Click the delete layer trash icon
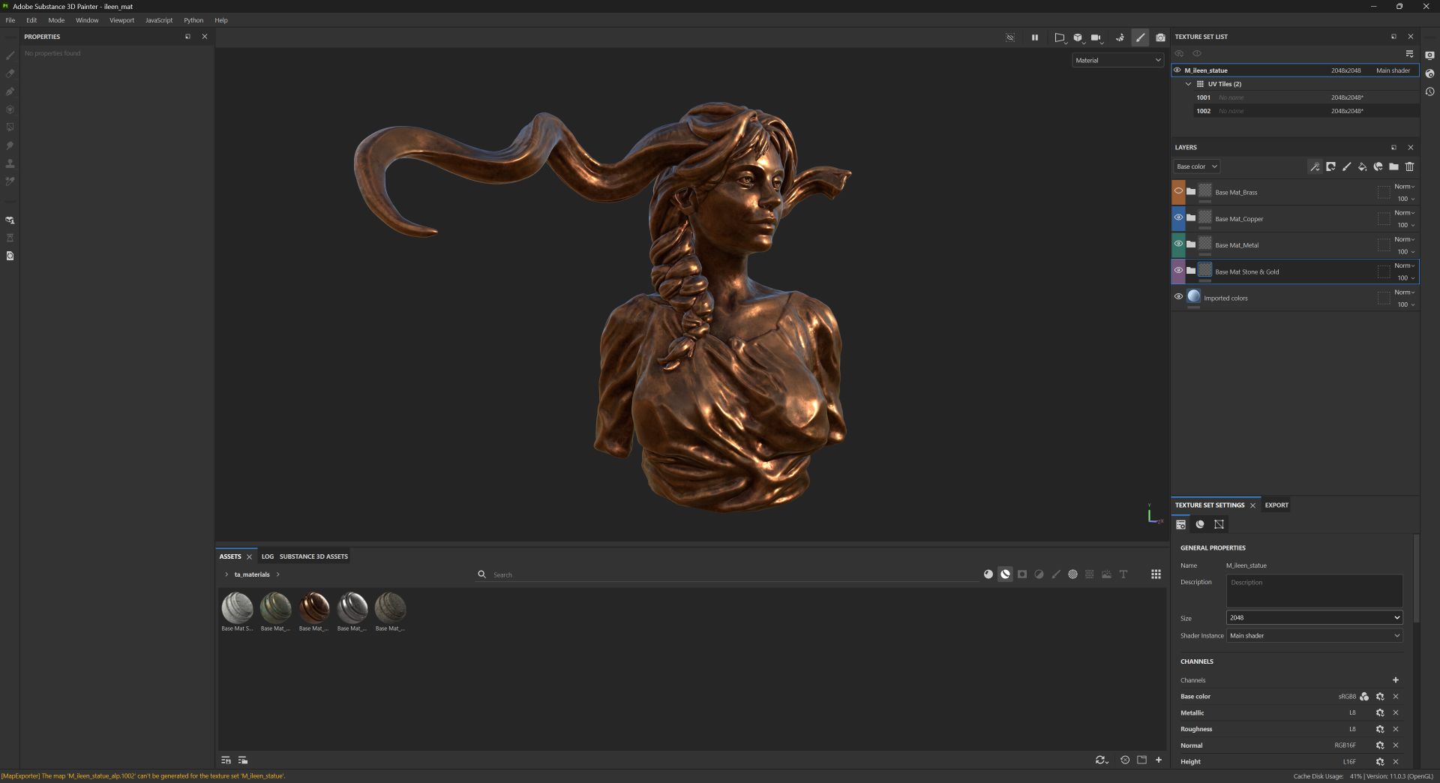Viewport: 1440px width, 783px height. (1409, 166)
